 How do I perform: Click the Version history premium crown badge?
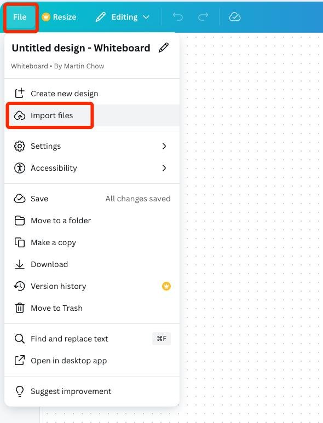pyautogui.click(x=166, y=286)
